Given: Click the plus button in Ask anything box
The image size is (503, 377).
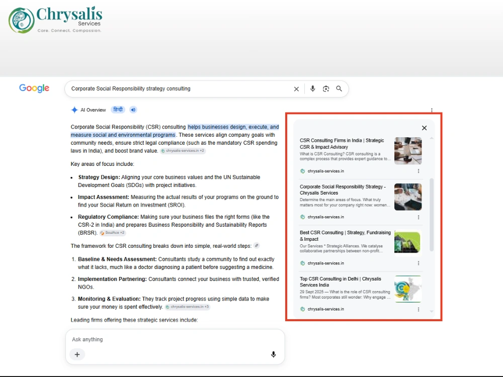Looking at the screenshot, I should [77, 354].
